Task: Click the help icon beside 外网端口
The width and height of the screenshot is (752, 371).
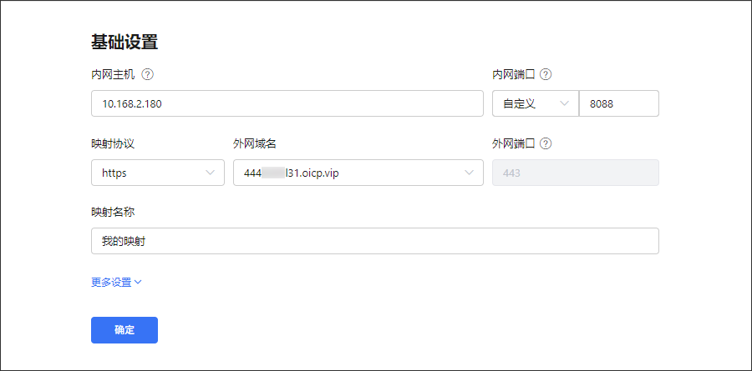Action: click(546, 143)
